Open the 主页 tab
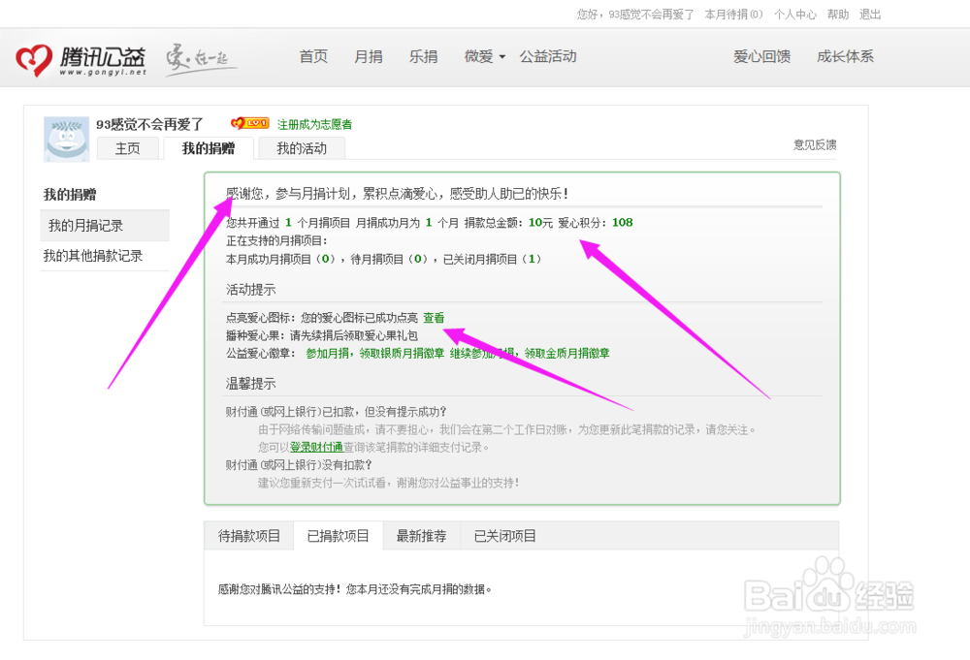 (128, 147)
